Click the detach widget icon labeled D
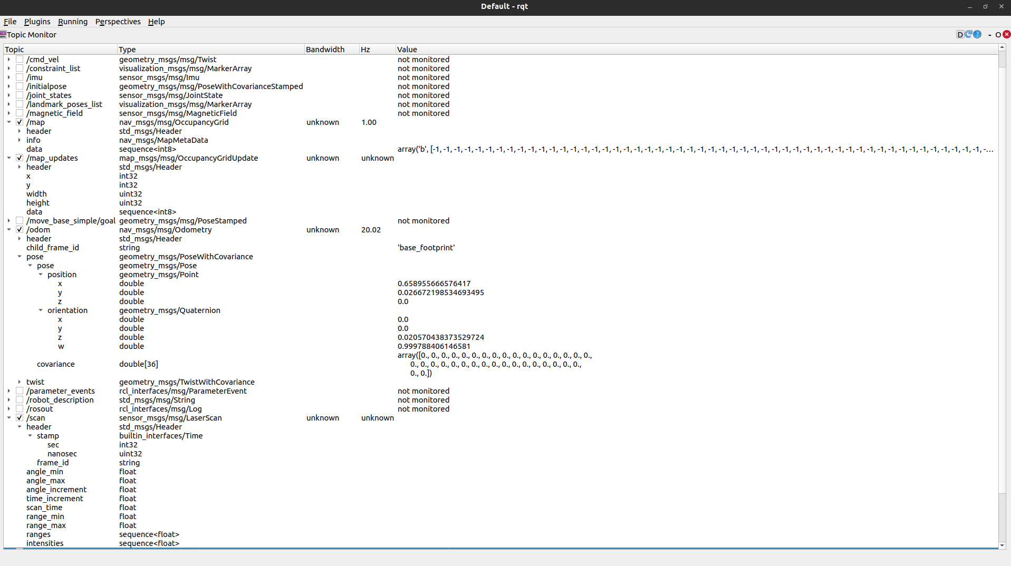This screenshot has height=566, width=1011. [x=960, y=34]
